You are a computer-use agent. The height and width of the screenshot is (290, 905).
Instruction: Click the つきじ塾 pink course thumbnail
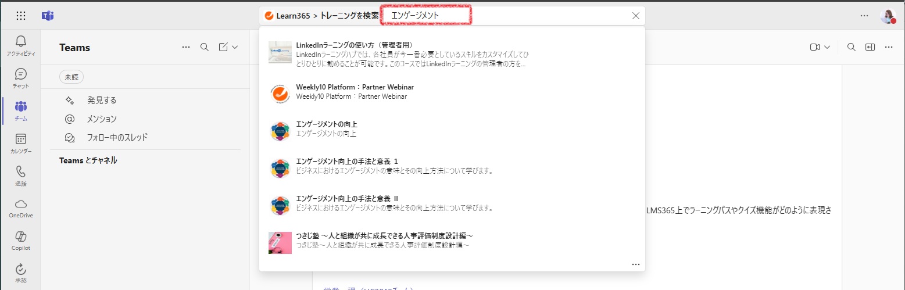pos(280,243)
